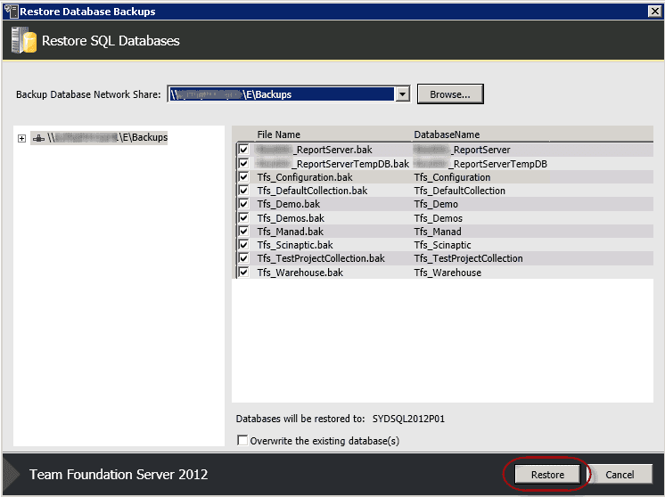The height and width of the screenshot is (497, 665).
Task: Toggle the Tfs_TestProjectCollection.bak checkbox
Action: click(243, 258)
